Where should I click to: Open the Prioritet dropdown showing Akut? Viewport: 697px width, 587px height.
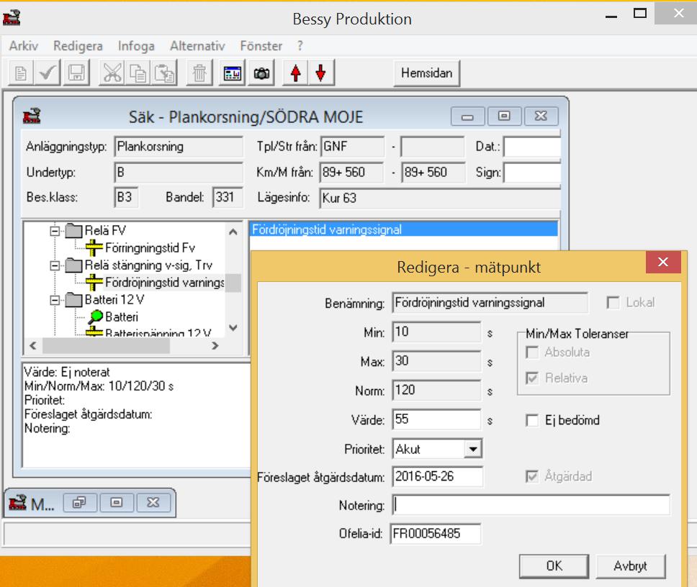[x=473, y=449]
